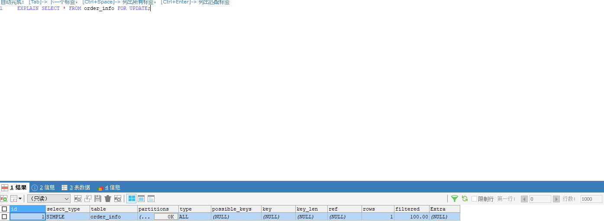Click the green refresh results icon
The height and width of the screenshot is (221, 604).
pos(465,199)
